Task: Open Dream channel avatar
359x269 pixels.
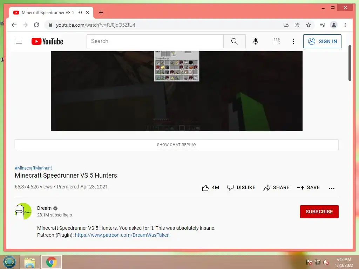Action: coord(23,211)
